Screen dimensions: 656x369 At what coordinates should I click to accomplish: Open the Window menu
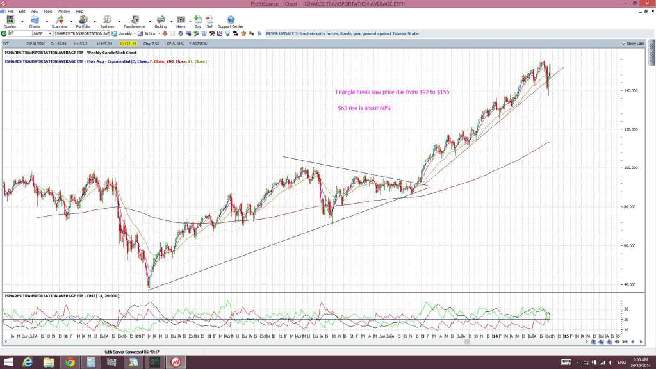[63, 12]
